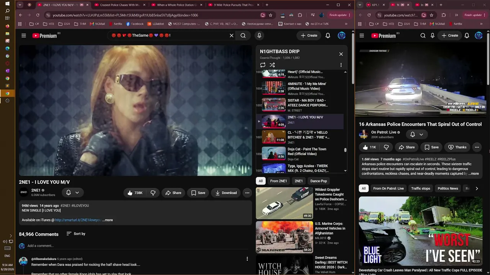Show more filter chips arrow in right window
490x275 pixels.
click(477, 188)
